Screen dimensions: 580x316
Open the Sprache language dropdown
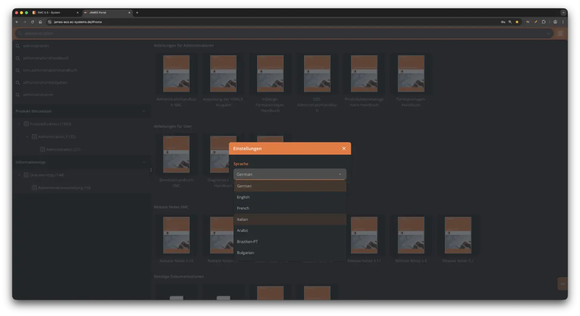pyautogui.click(x=290, y=174)
